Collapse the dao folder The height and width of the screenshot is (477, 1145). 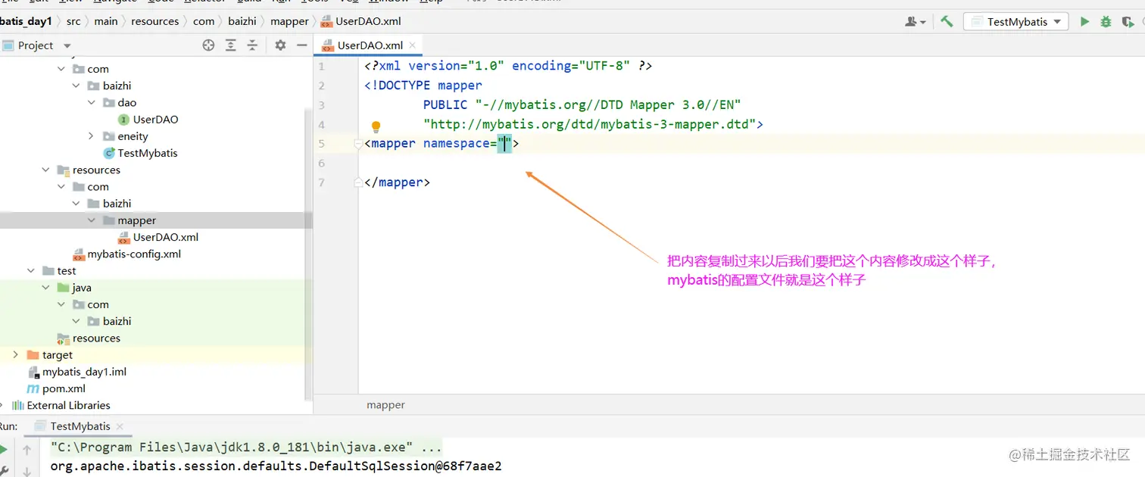(92, 103)
